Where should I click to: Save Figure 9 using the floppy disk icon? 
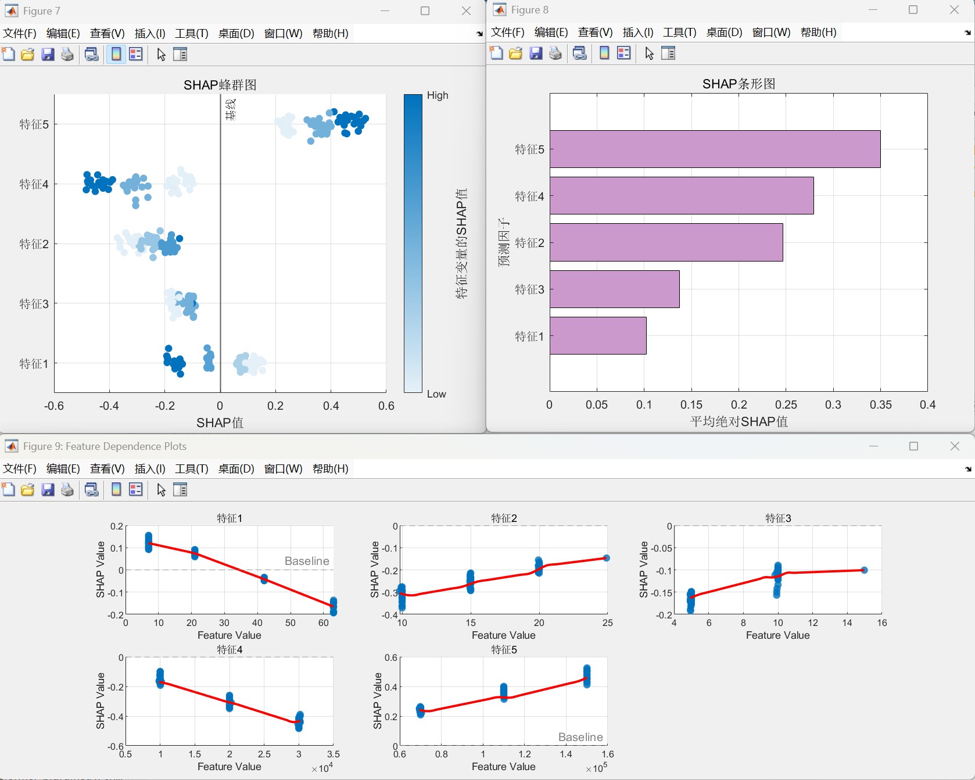[48, 490]
